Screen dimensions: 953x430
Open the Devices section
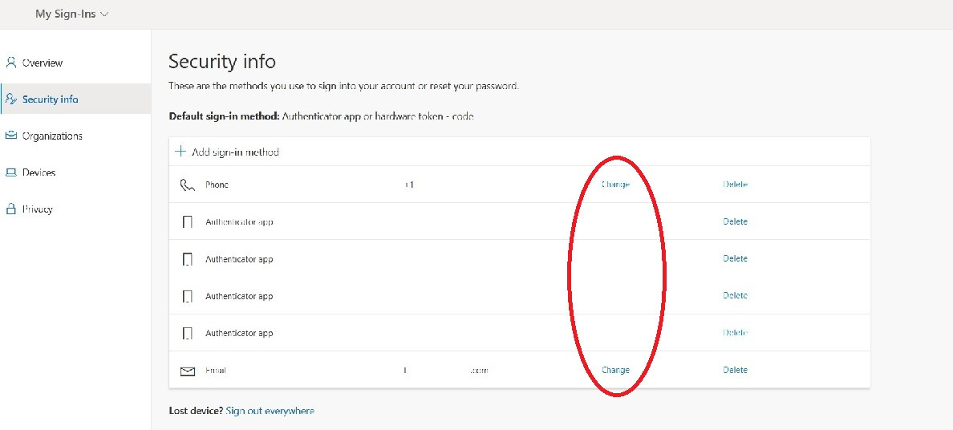coord(39,172)
